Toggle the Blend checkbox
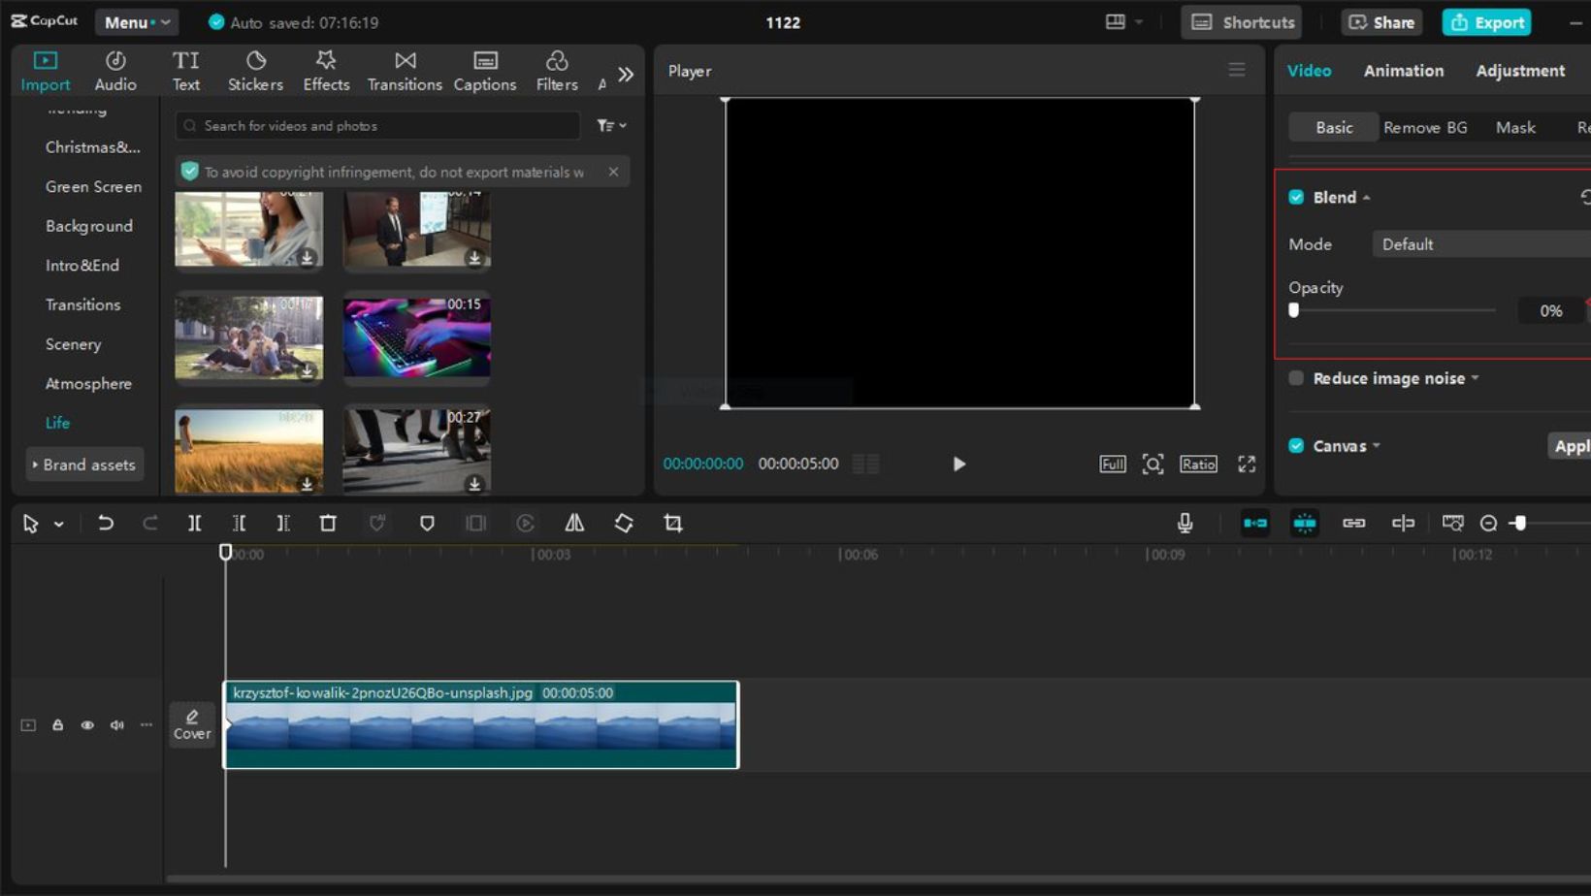Image resolution: width=1591 pixels, height=896 pixels. (x=1296, y=197)
